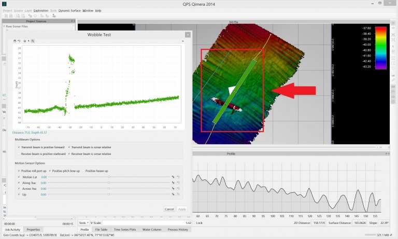Switch to the Properties tab
The image size is (398, 239).
[x=33, y=229]
